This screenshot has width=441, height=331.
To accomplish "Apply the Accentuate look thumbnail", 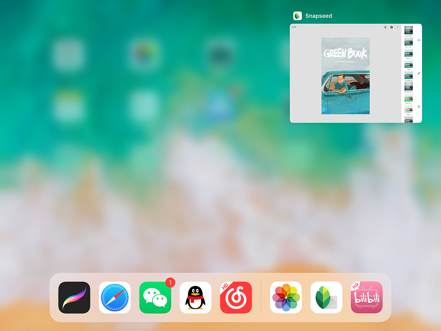I will (x=409, y=75).
